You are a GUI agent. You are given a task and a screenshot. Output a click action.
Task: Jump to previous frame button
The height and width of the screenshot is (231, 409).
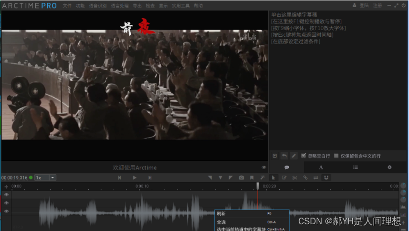coord(119,178)
